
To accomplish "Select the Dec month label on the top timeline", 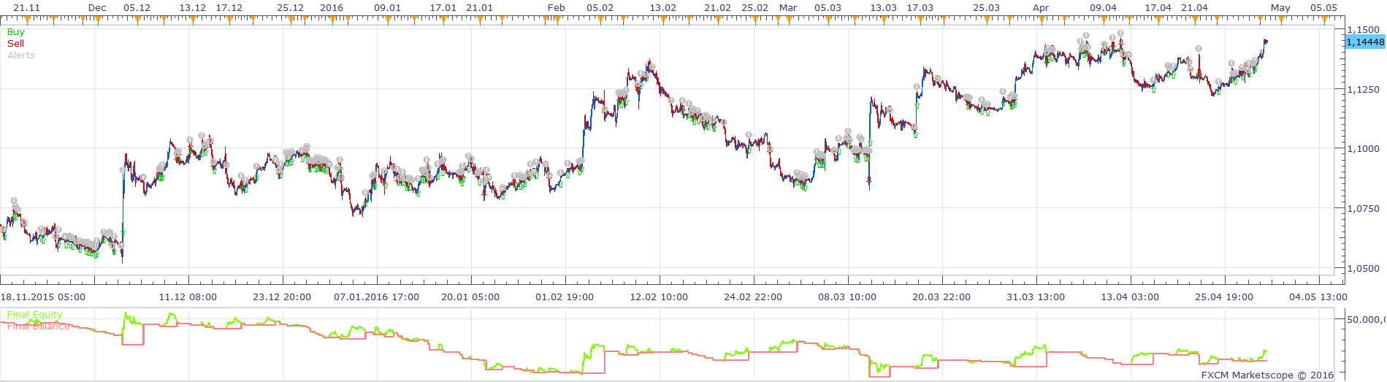I will coord(97,8).
